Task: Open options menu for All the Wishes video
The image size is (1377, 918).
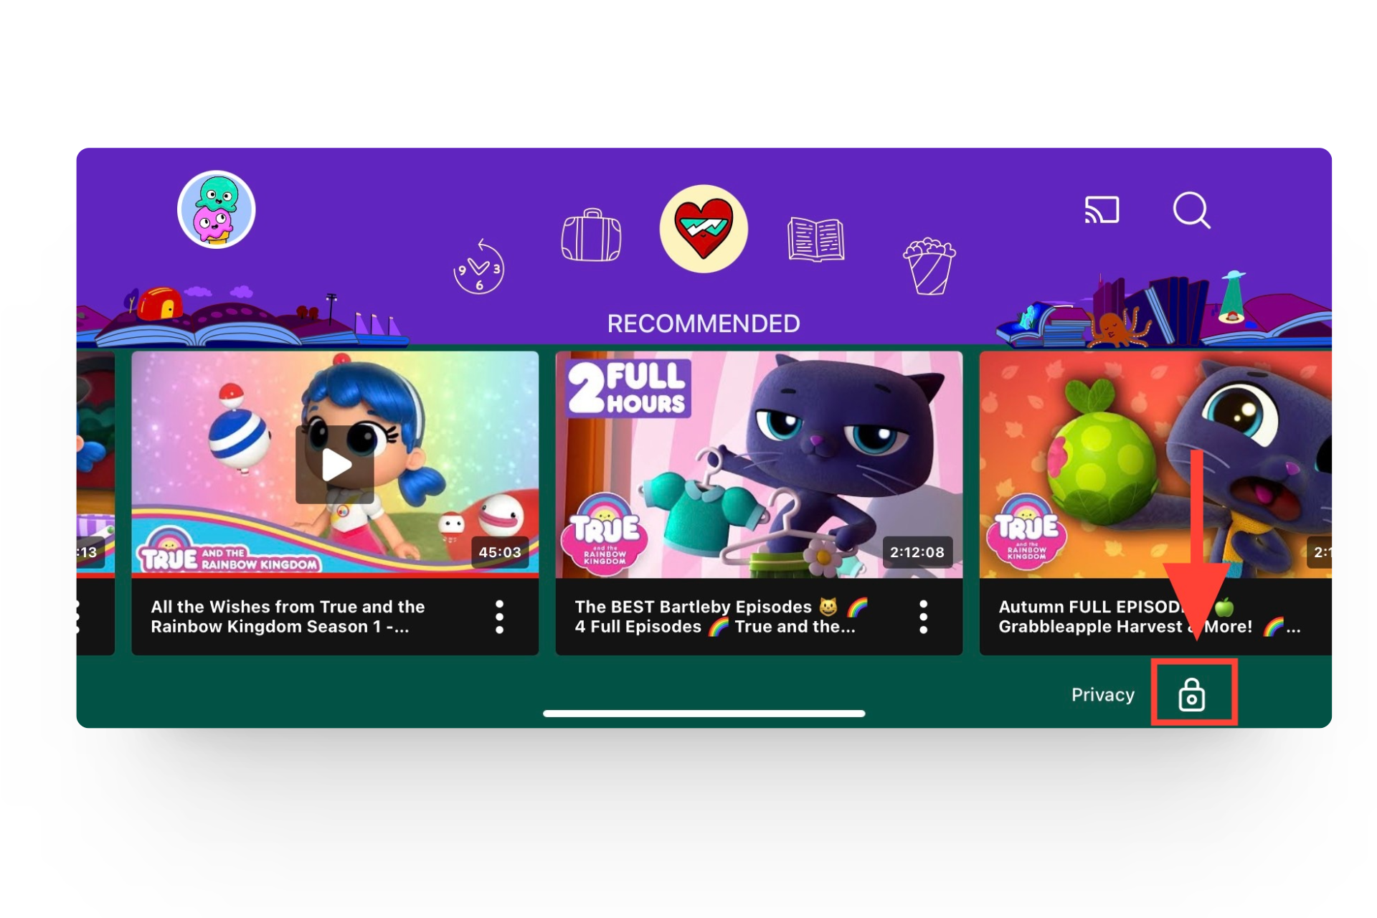Action: [500, 617]
